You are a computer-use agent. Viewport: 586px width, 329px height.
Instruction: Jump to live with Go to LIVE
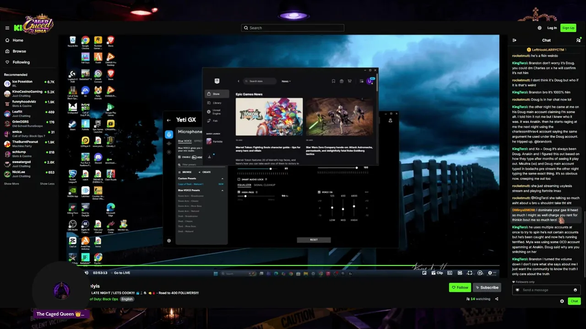point(122,273)
